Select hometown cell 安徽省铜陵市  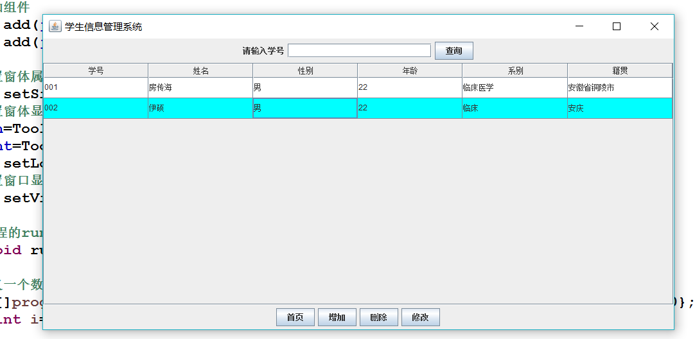point(620,88)
